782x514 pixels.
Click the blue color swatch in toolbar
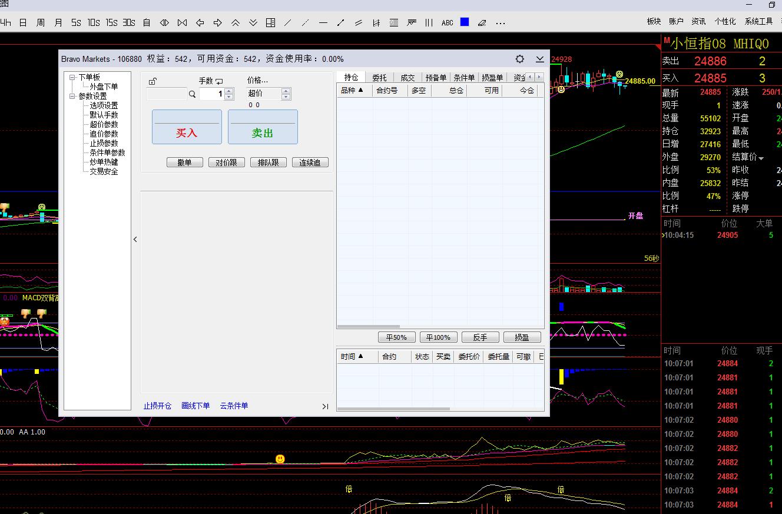pyautogui.click(x=465, y=22)
